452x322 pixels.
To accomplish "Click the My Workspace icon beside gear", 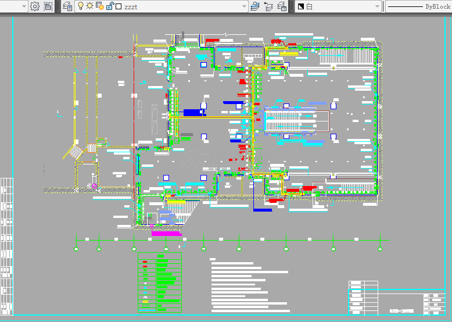I will [x=48, y=6].
